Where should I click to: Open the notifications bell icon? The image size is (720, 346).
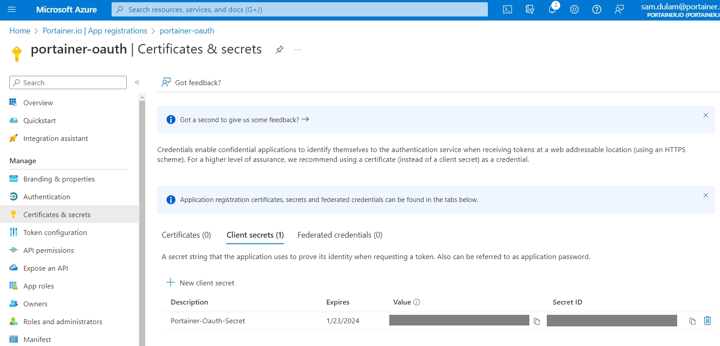pos(552,9)
